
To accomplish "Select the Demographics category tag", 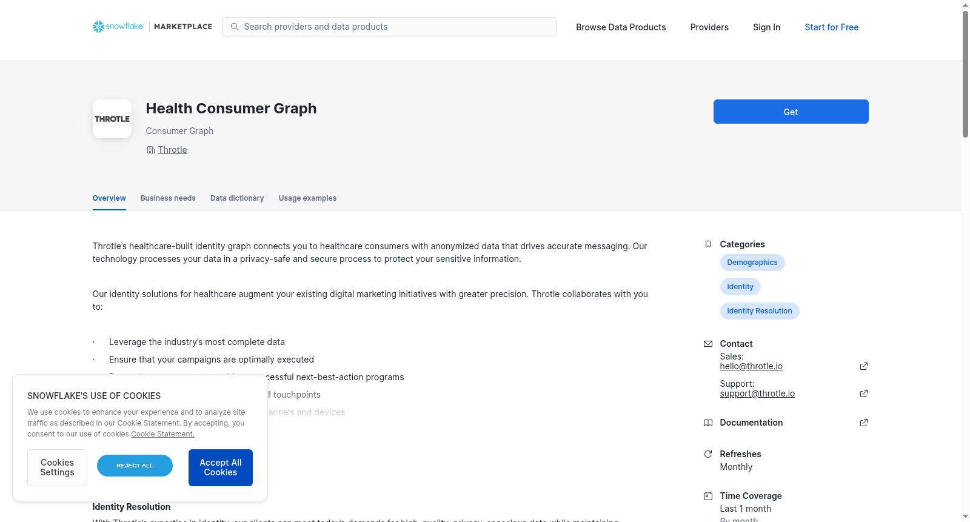I will (x=752, y=263).
